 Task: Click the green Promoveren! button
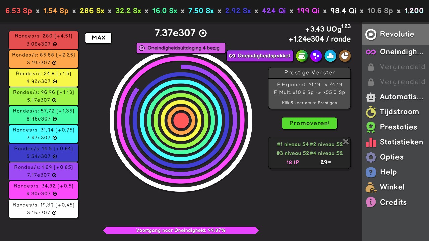[309, 123]
